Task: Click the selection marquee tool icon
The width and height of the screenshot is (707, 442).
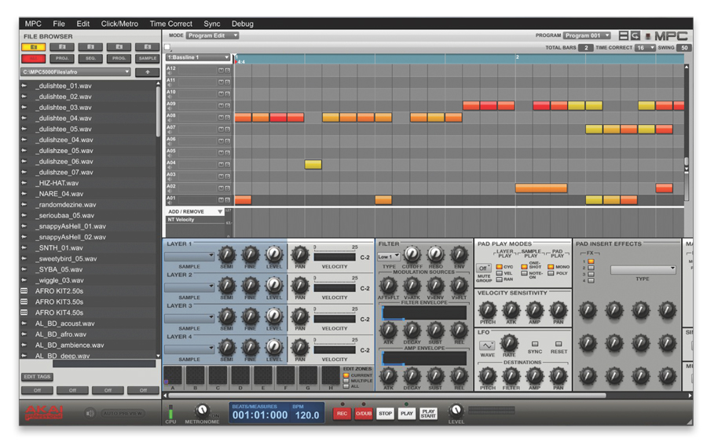Action: [167, 47]
